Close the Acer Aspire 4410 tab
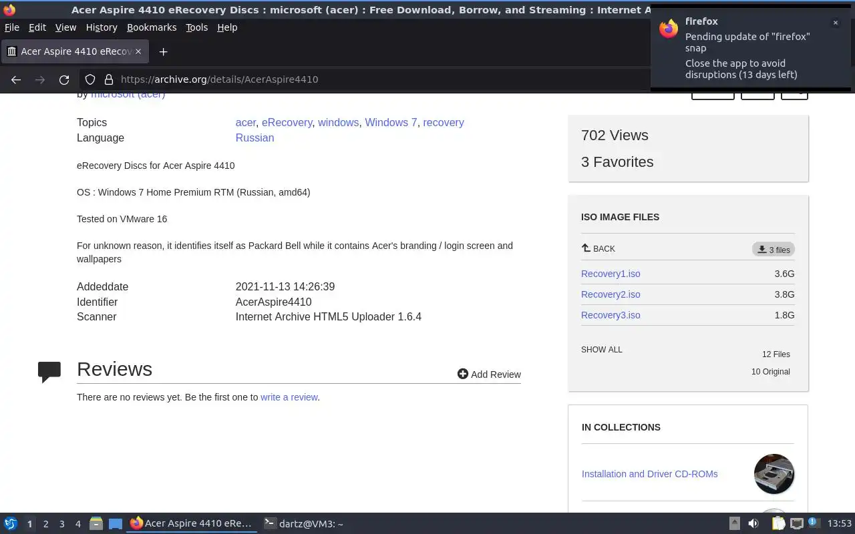The image size is (855, 534). coord(138,51)
